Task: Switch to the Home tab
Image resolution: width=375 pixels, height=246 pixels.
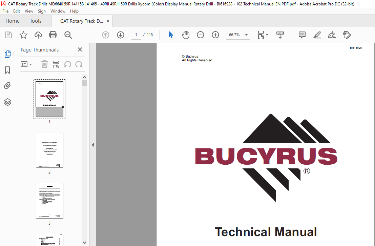Action: 13,21
